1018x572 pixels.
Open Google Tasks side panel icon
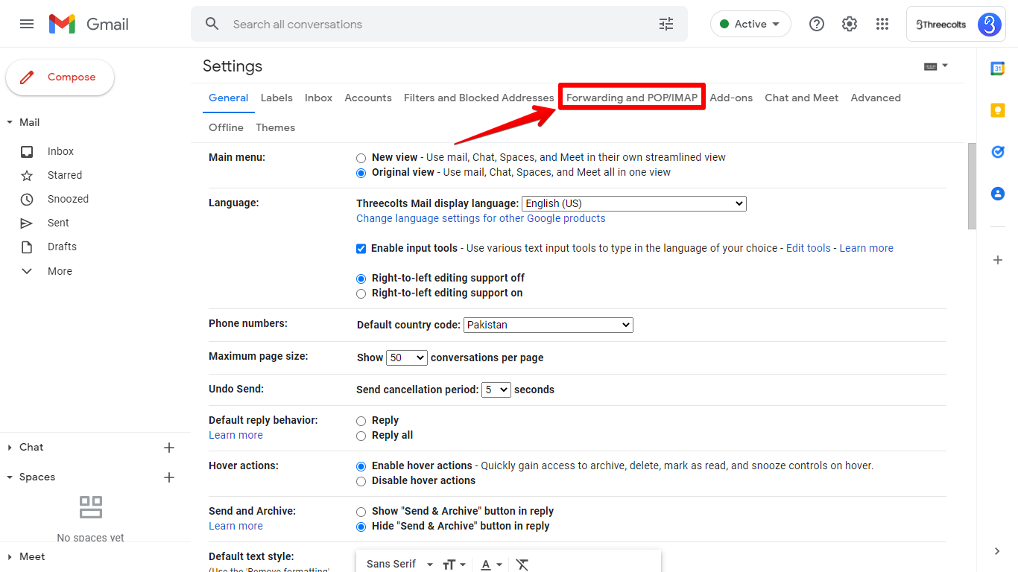[x=998, y=152]
